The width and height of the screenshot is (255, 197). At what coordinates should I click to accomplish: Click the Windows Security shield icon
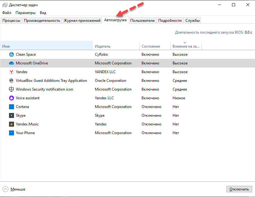tap(12, 89)
